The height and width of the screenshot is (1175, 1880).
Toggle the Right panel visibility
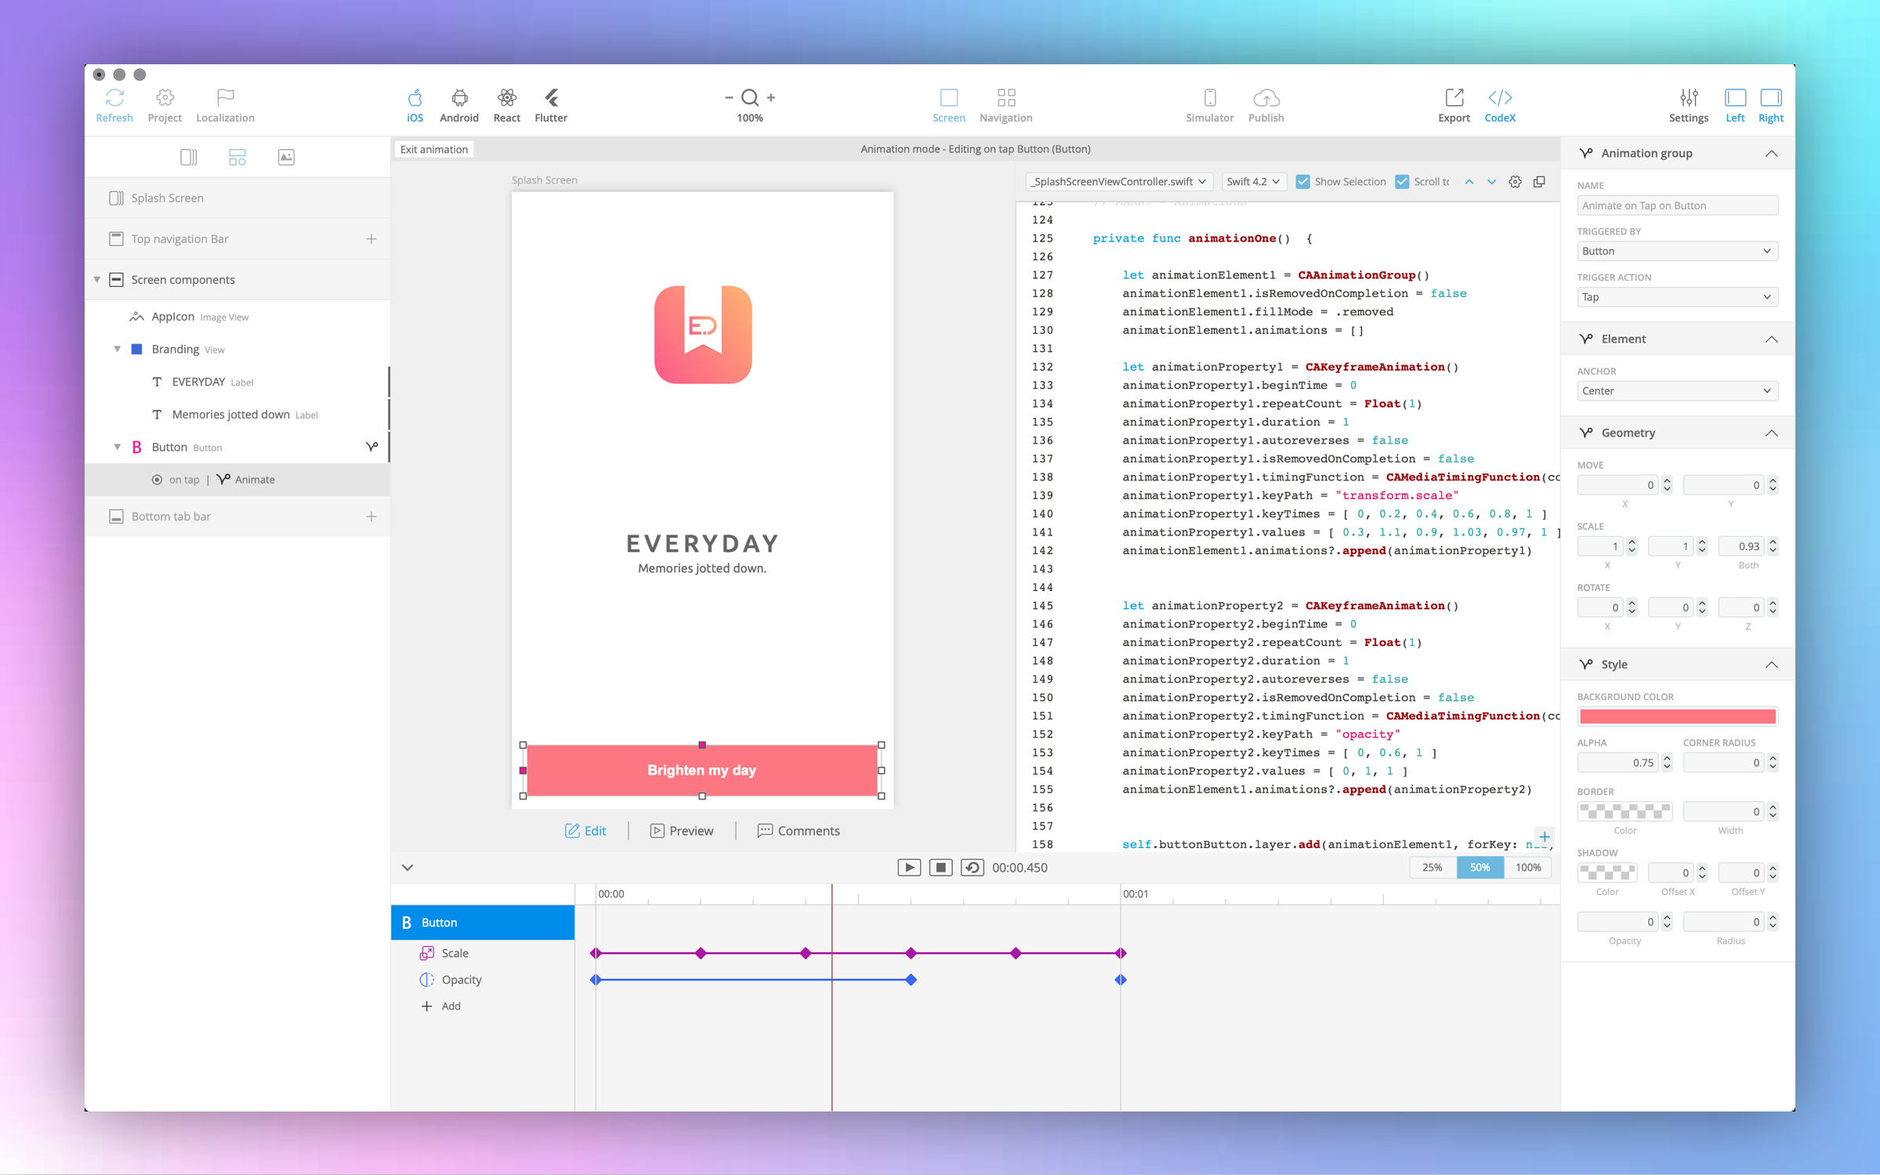[1770, 98]
